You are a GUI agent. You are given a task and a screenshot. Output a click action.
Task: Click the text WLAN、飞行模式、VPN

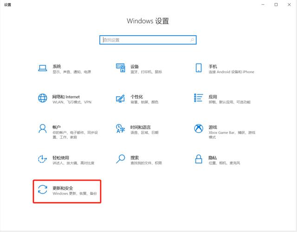click(x=72, y=102)
